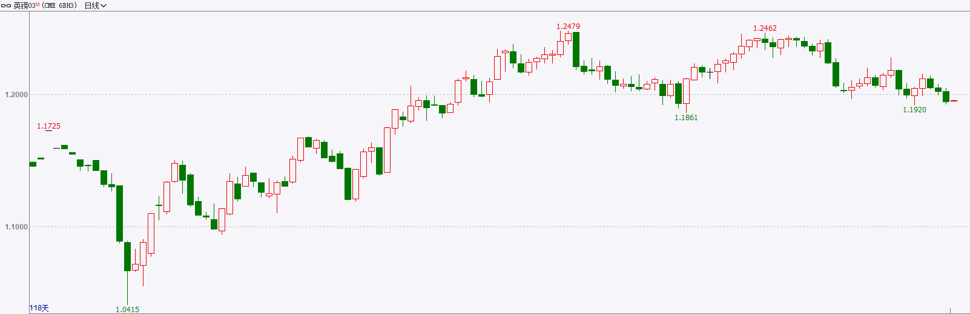Click the first green candle at chart start
This screenshot has height=314, width=970.
[33, 164]
